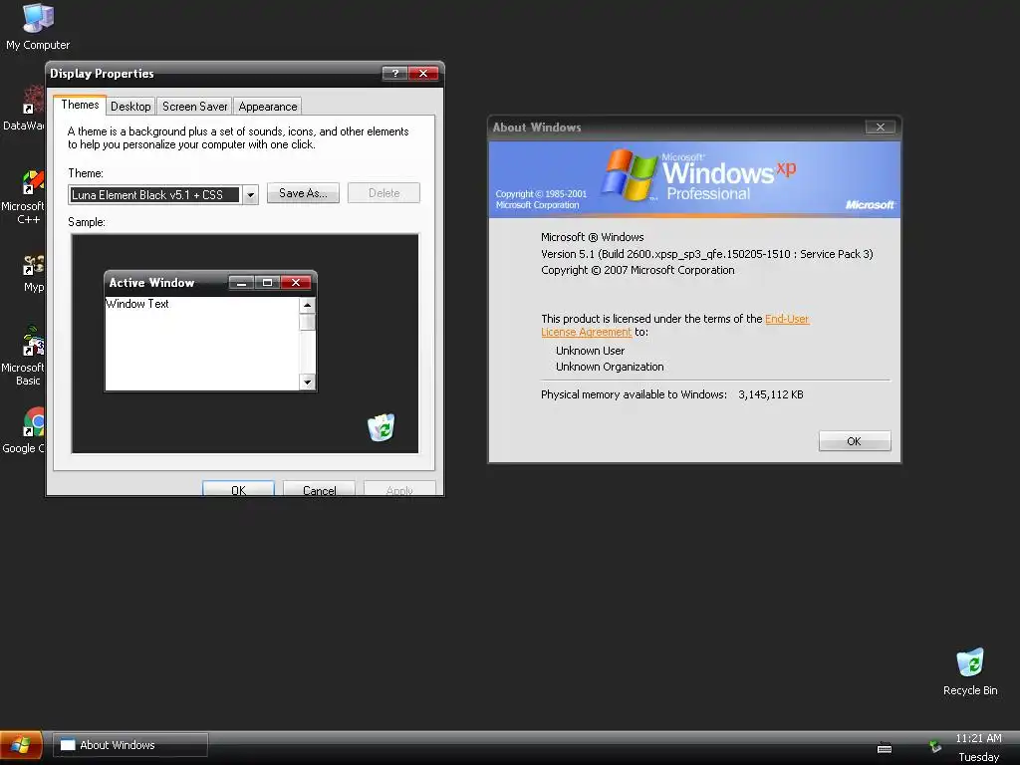Click sample Active Window maximize icon
Viewport: 1020px width, 765px height.
267,282
